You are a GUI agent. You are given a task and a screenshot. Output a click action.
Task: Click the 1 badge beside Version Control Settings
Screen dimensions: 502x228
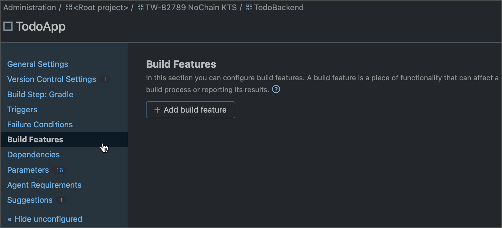[105, 79]
